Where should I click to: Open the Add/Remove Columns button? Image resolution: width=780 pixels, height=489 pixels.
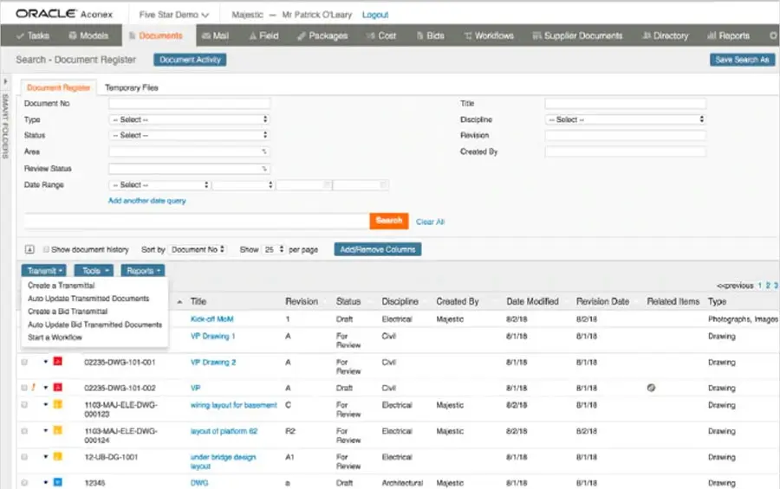pos(378,249)
